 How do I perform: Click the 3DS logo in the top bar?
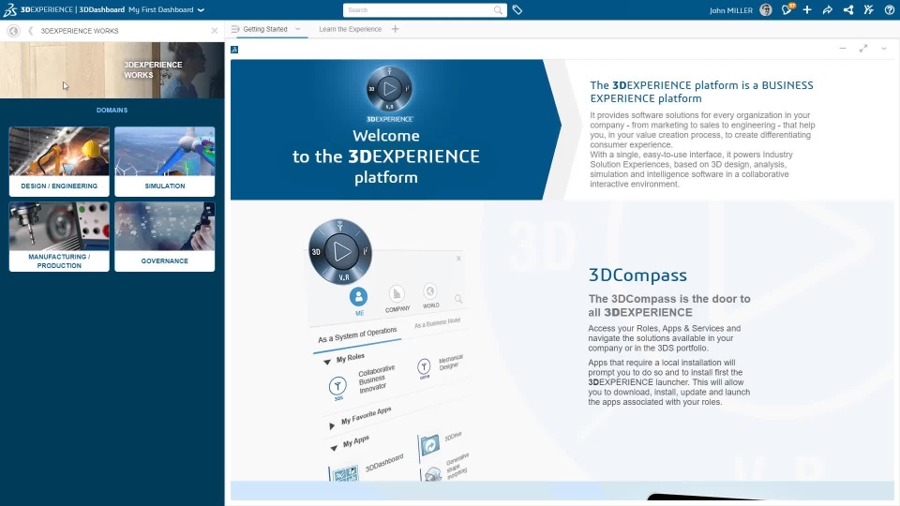(9, 9)
